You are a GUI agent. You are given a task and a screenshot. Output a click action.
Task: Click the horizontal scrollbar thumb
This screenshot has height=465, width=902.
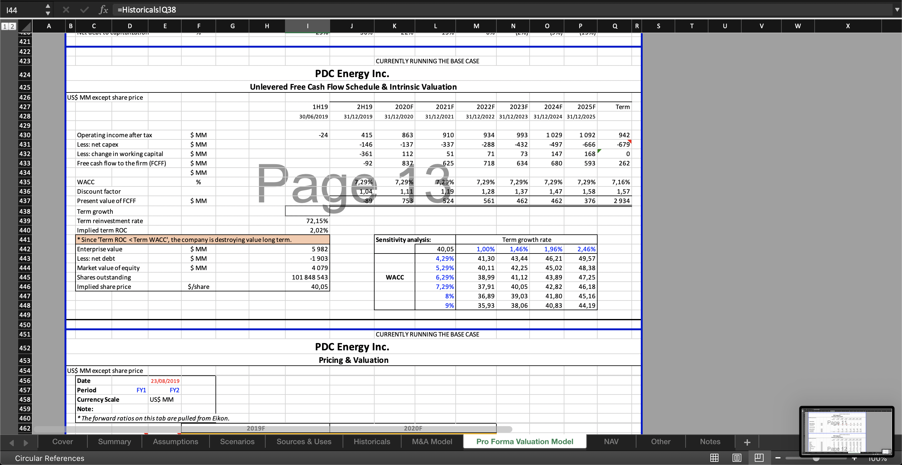point(273,429)
